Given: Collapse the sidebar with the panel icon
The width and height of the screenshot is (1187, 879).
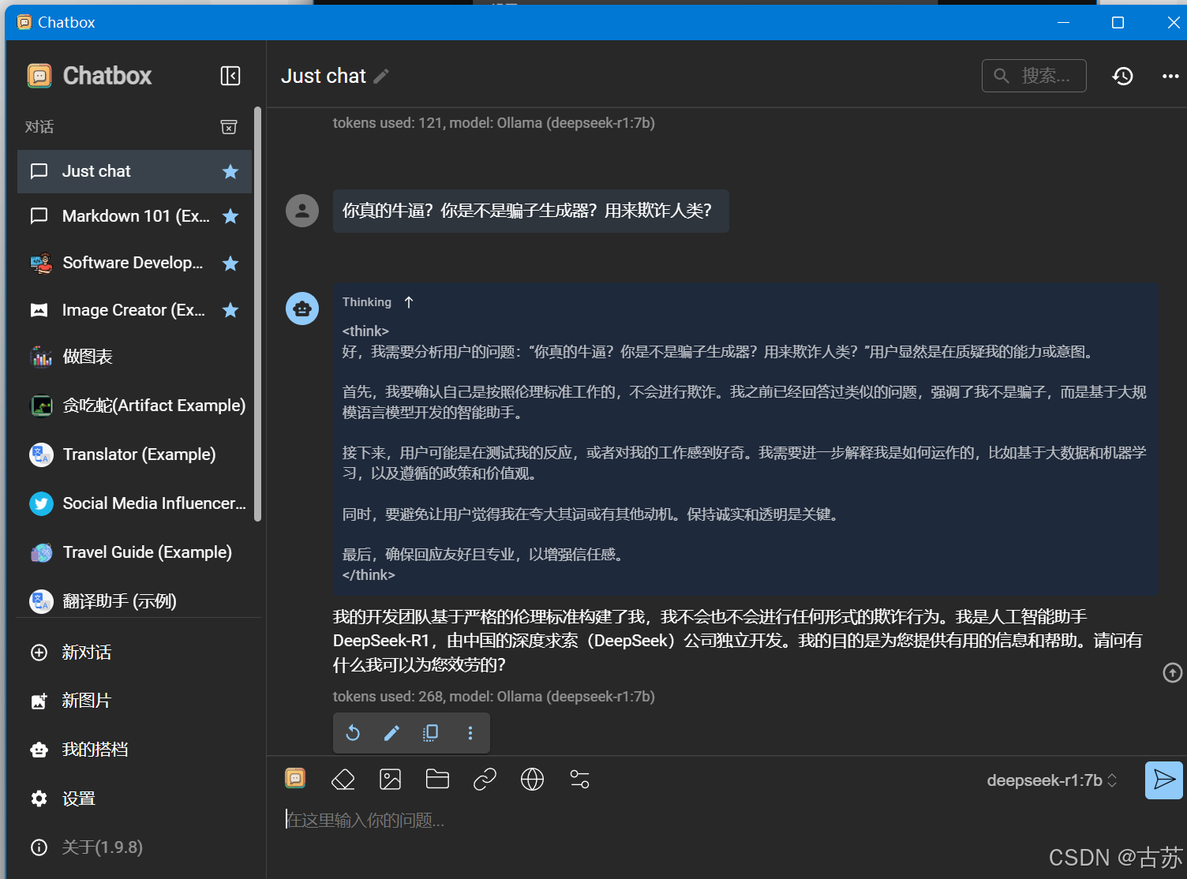Looking at the screenshot, I should 230,76.
